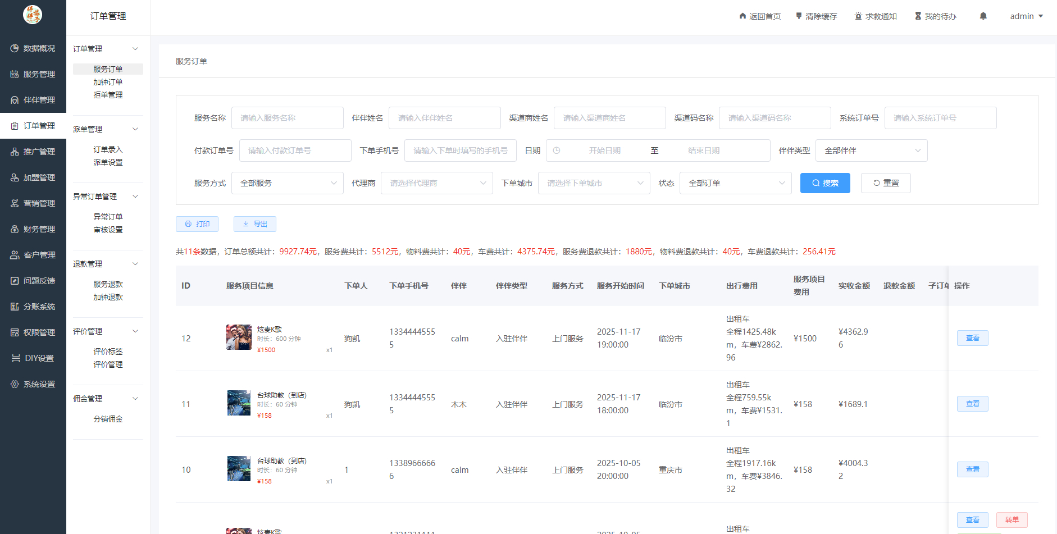Open partner profile link 木木
Screen dimensions: 1057x534
coord(459,404)
